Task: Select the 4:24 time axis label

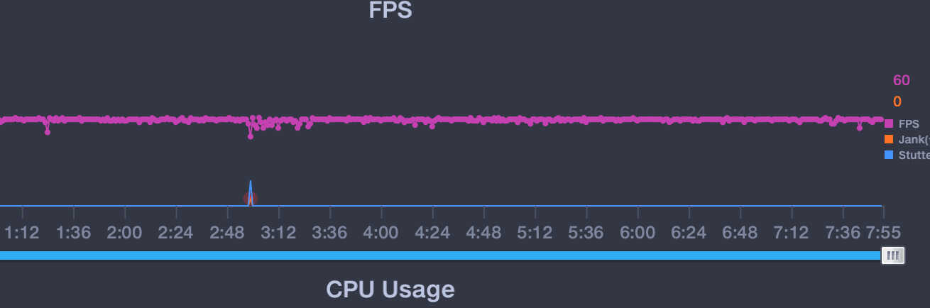Action: click(432, 233)
